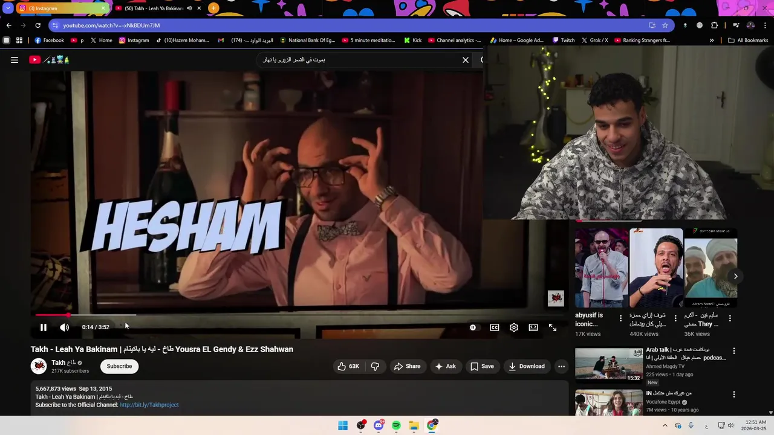Screen dimensions: 774x435
Task: Open the Facebook bookmark
Action: coord(50,40)
